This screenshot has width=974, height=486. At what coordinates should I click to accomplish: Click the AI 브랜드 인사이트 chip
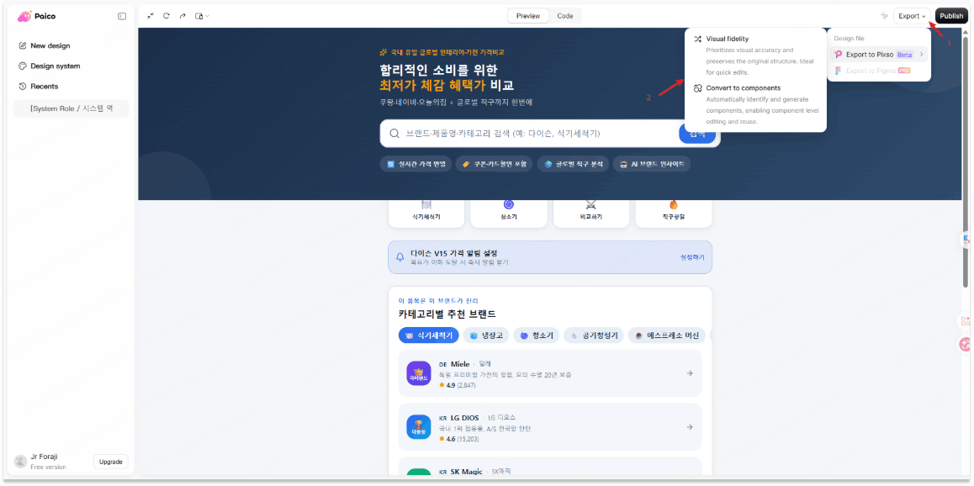point(652,164)
